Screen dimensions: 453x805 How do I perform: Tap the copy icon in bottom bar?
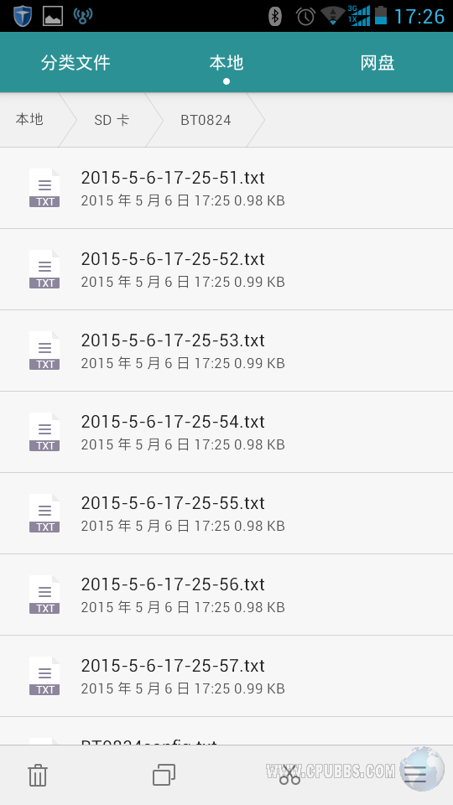coord(164,775)
